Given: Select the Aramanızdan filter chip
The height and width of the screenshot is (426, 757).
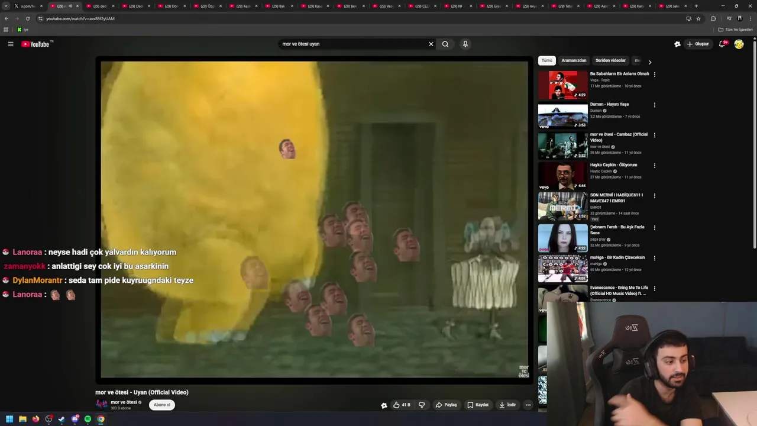Looking at the screenshot, I should coord(574,60).
